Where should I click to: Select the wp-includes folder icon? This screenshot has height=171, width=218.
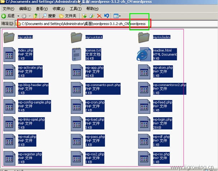[144, 37]
